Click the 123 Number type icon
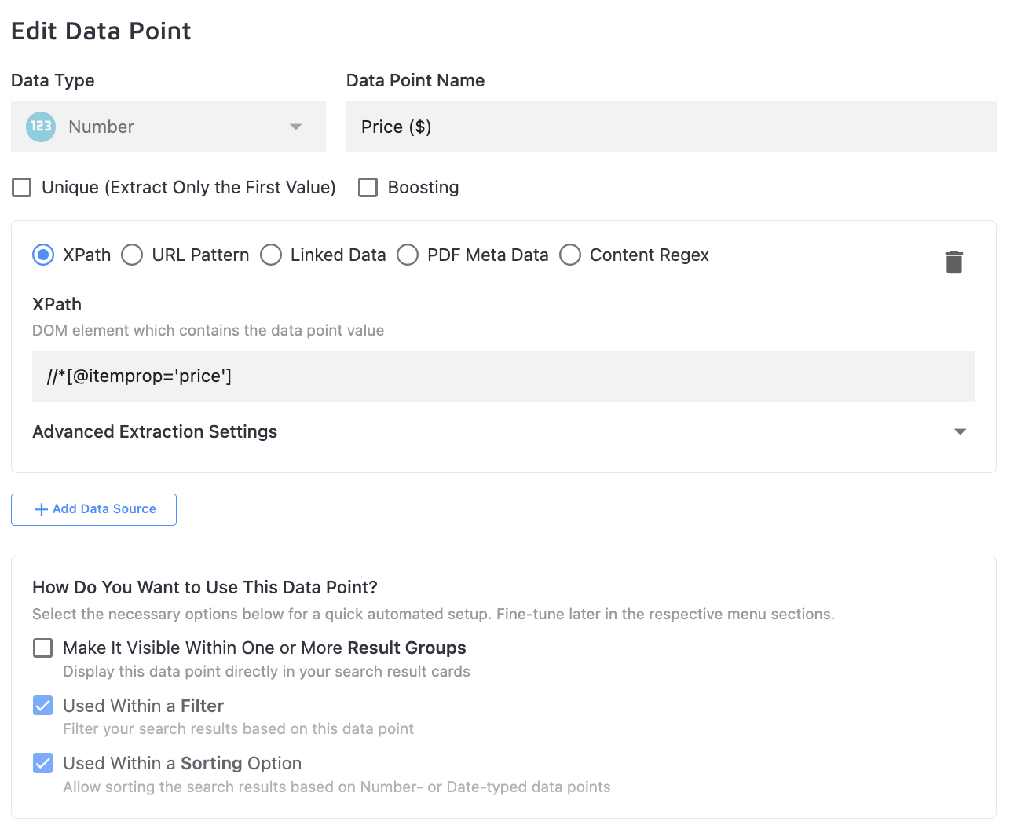 41,127
